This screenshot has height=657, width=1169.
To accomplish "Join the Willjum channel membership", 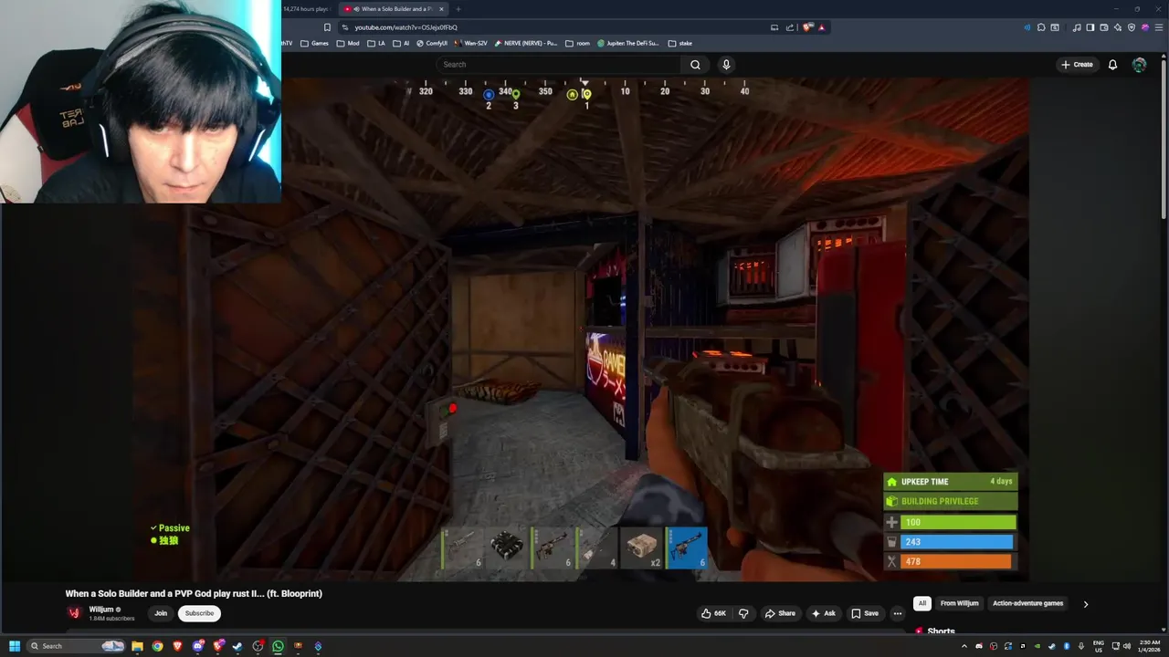I will (161, 613).
